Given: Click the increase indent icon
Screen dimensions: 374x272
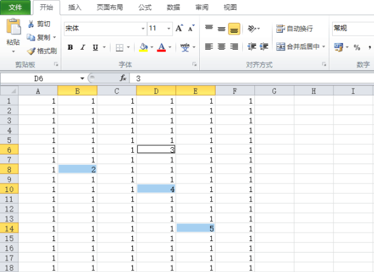Looking at the screenshot, I should [x=264, y=47].
